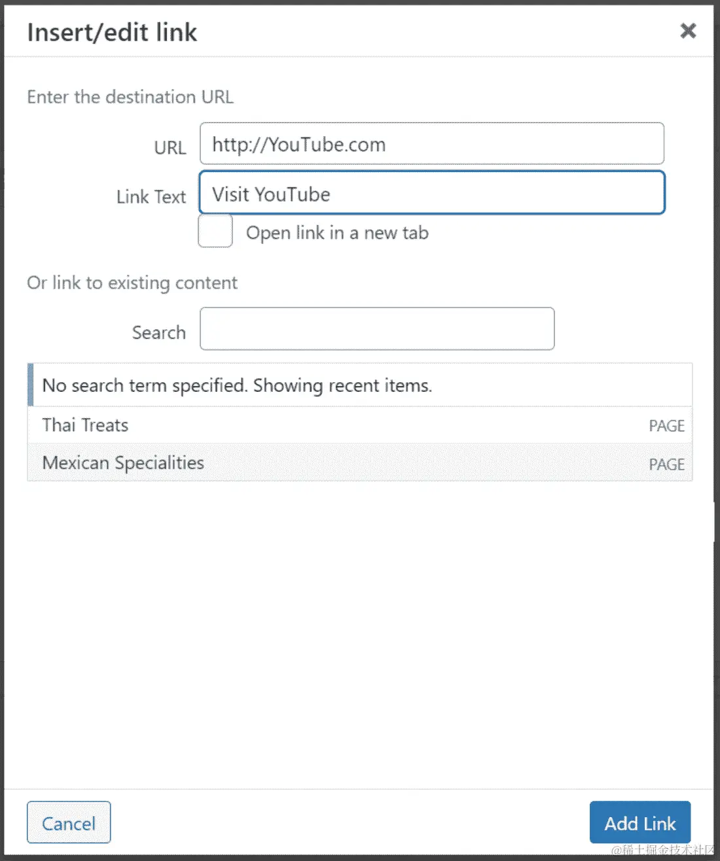
Task: Click the 'URL' field label
Action: 170,148
